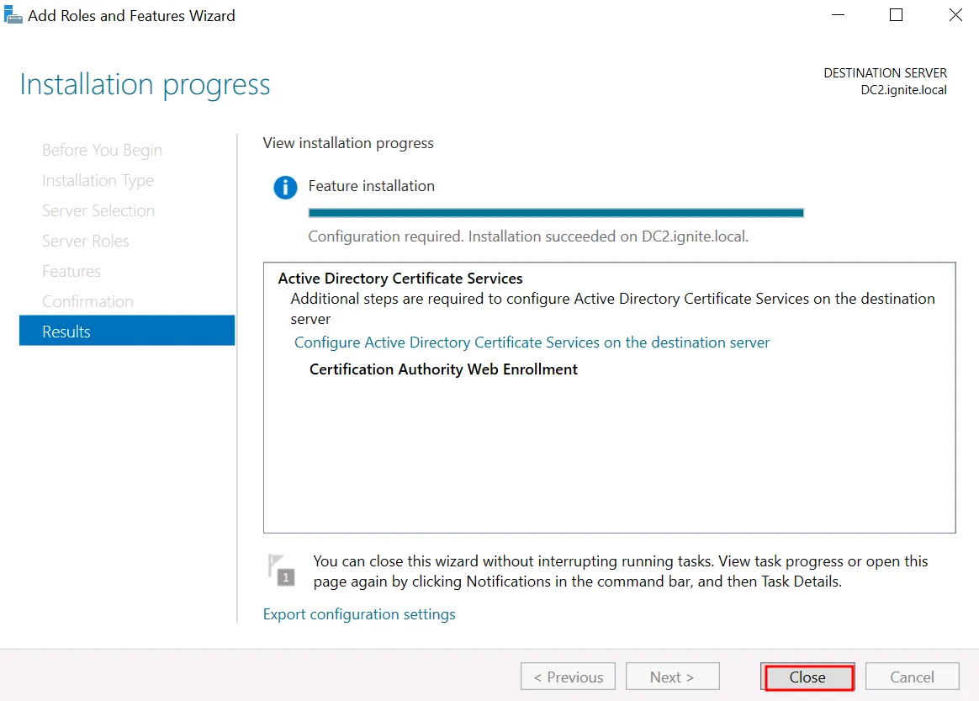Image resolution: width=979 pixels, height=701 pixels.
Task: Go to the Before You Begin step
Action: click(x=102, y=150)
